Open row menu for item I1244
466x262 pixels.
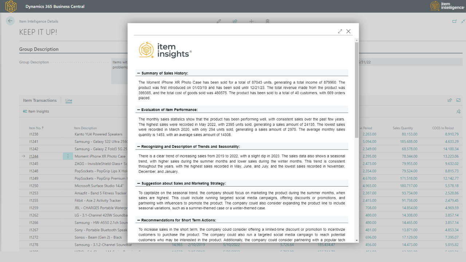tap(68, 156)
